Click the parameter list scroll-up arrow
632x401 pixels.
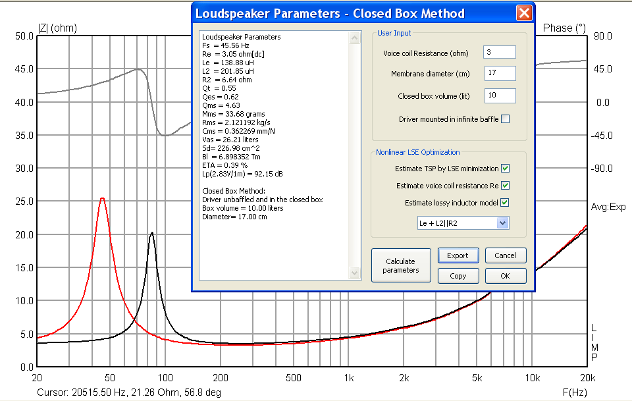(354, 38)
